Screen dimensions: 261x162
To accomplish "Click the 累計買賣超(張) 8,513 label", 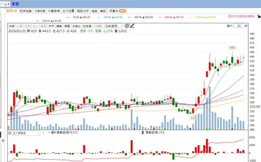I will tap(64, 132).
